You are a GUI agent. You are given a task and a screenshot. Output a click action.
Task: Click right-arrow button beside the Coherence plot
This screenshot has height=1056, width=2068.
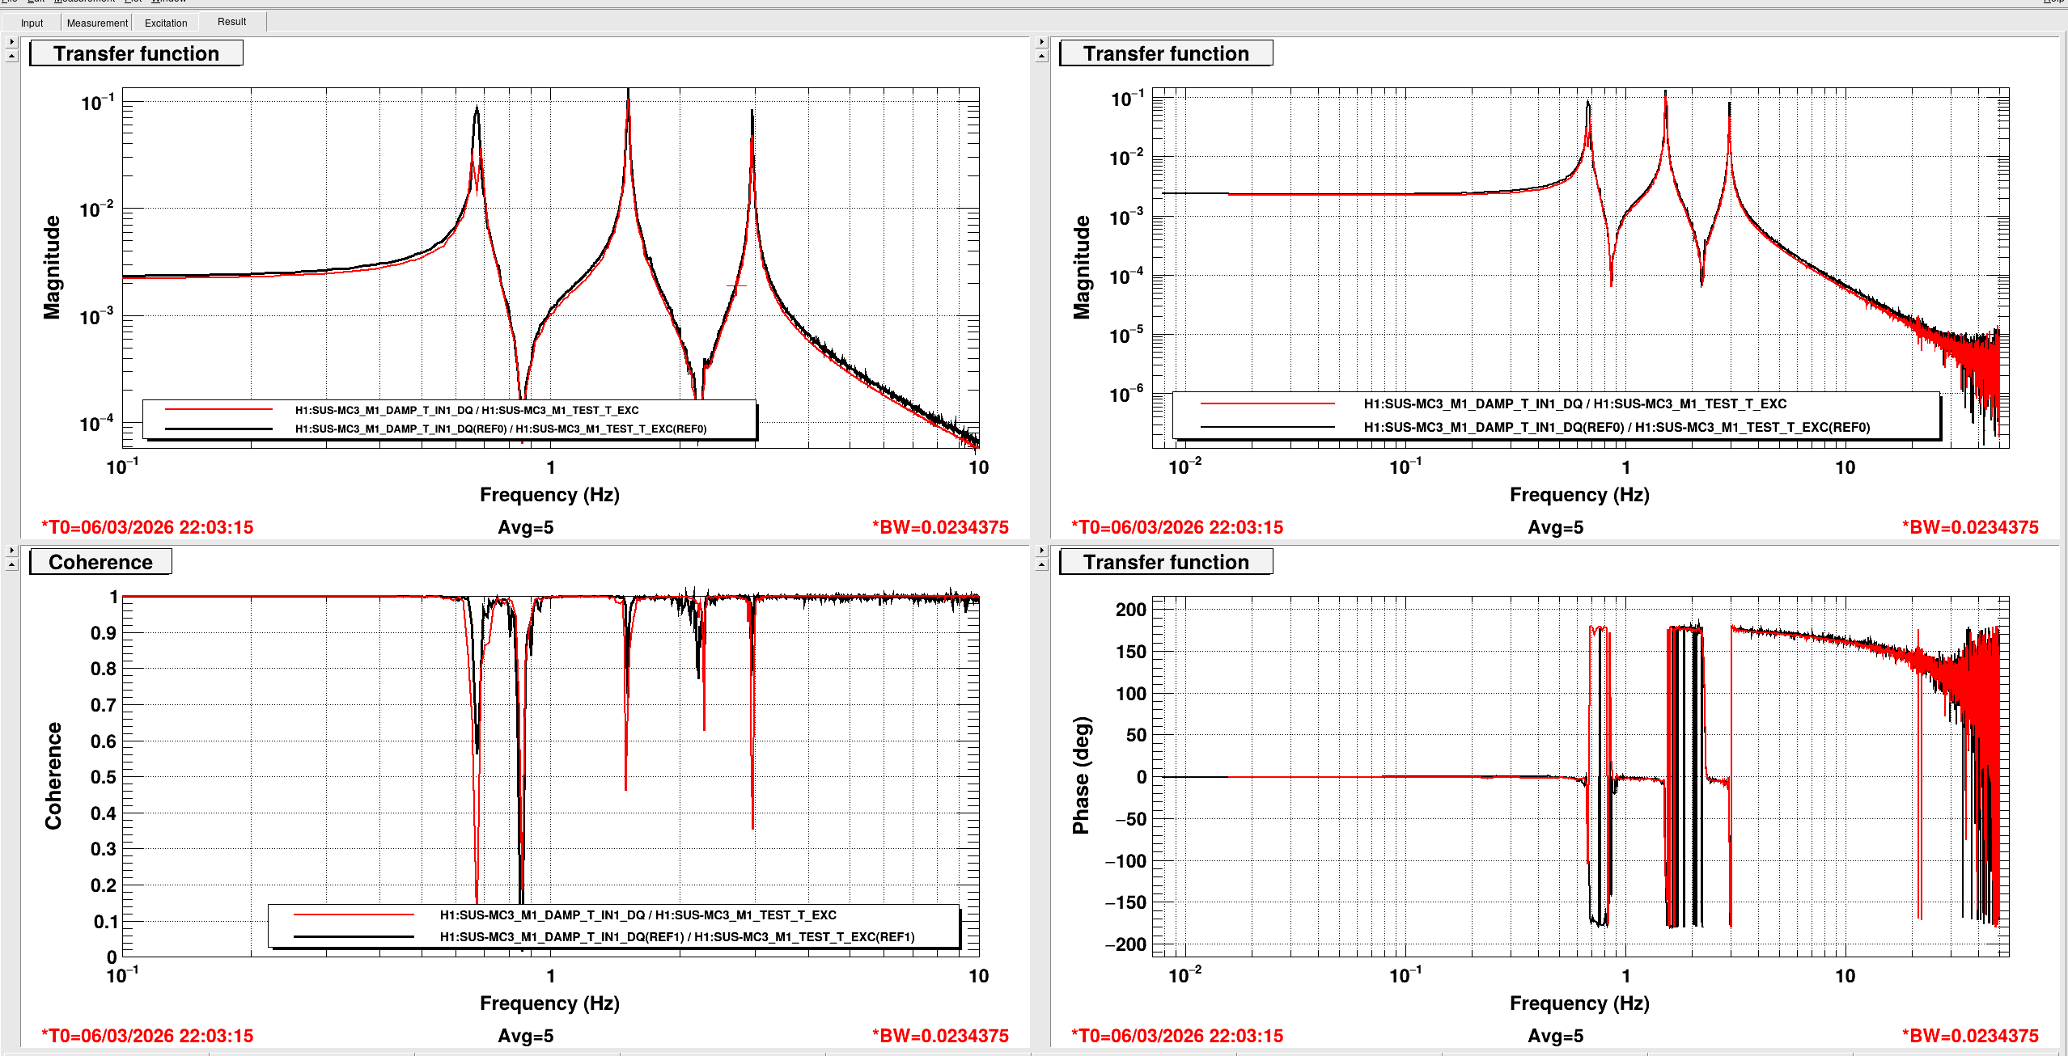11,550
